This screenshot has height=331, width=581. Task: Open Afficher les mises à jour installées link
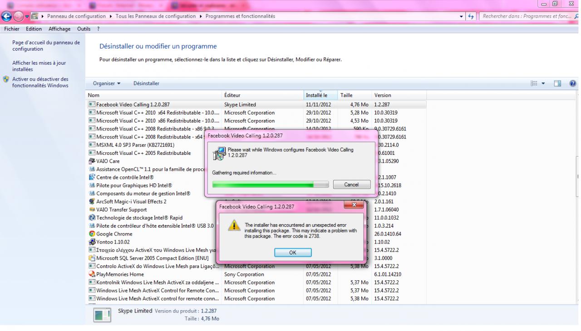coord(39,66)
